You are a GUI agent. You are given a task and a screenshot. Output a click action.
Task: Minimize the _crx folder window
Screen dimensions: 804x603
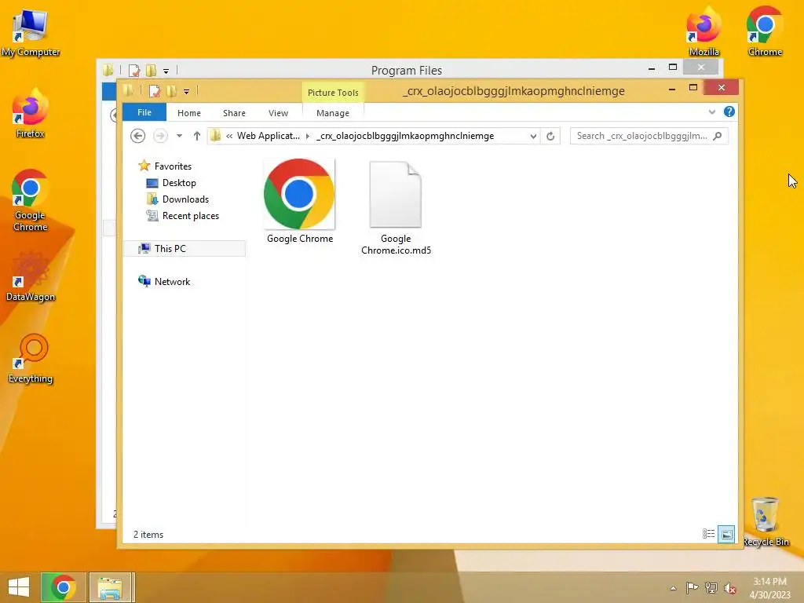click(672, 89)
